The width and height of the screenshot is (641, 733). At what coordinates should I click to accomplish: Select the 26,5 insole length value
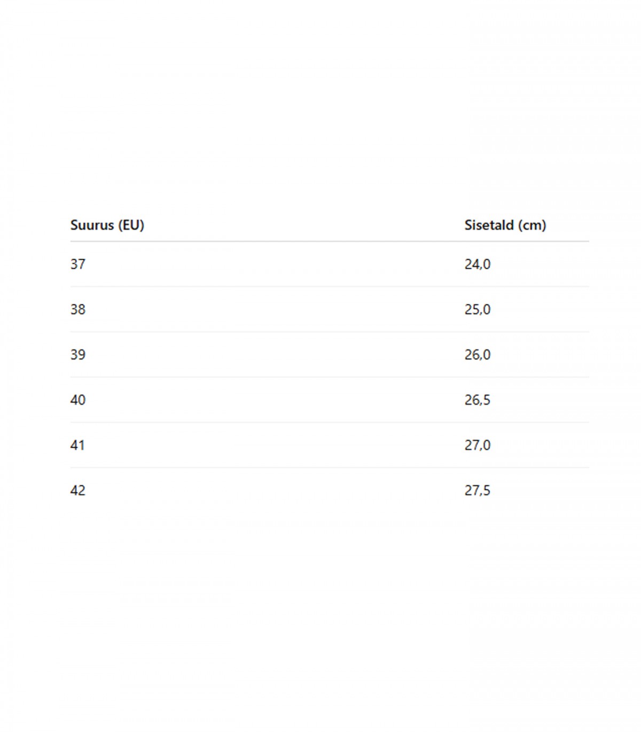[477, 400]
